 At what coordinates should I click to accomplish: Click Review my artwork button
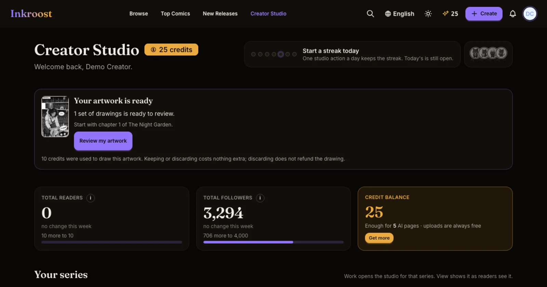[103, 141]
